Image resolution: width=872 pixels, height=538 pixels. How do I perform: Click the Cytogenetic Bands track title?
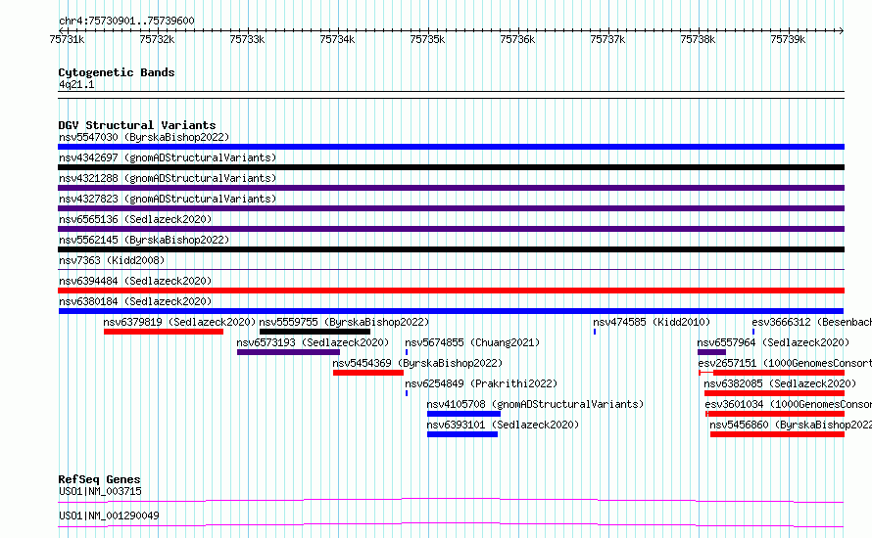[117, 72]
